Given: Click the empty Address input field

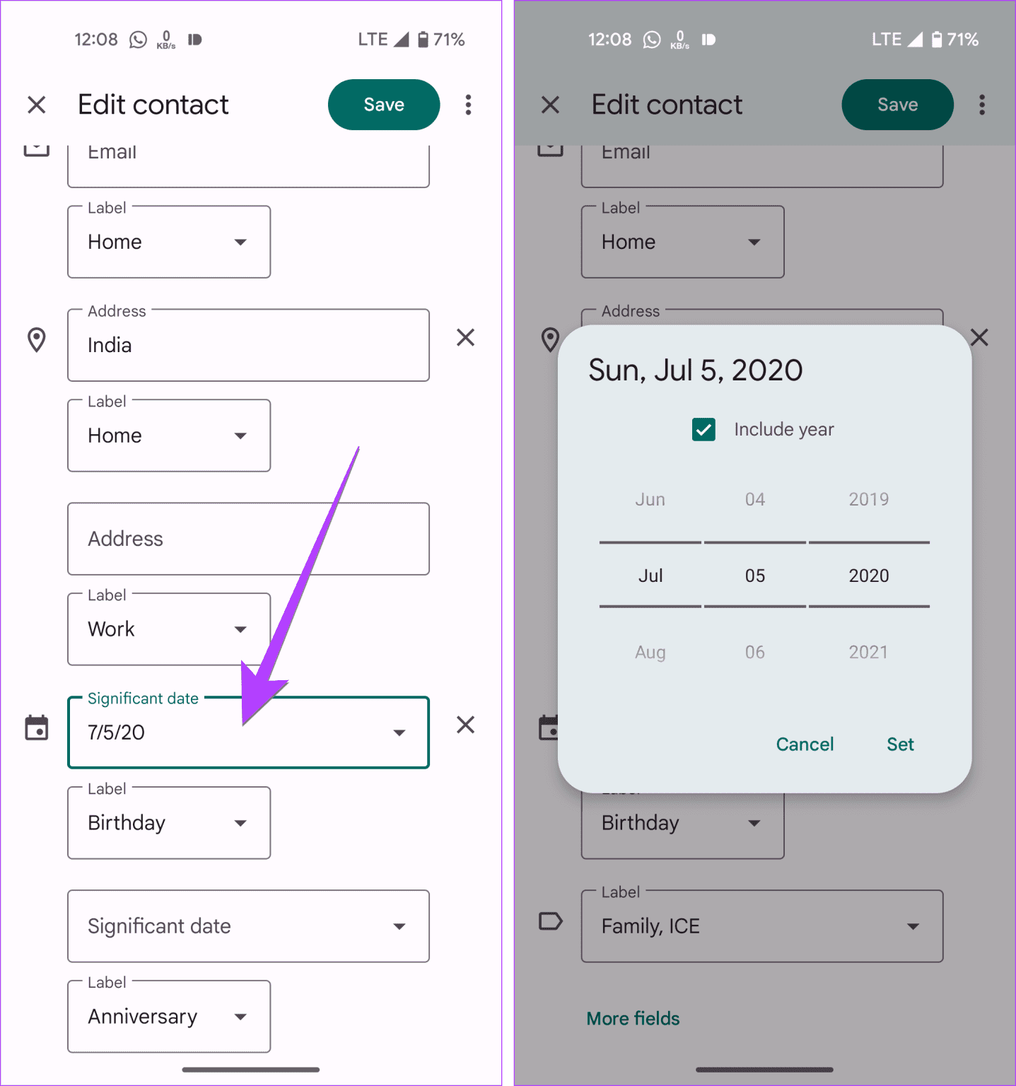Looking at the screenshot, I should 248,539.
